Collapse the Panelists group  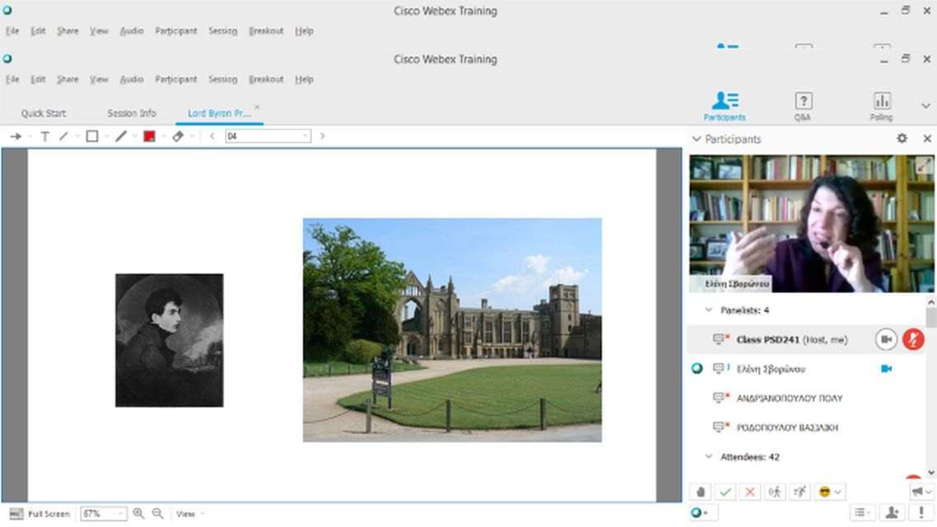coord(709,310)
